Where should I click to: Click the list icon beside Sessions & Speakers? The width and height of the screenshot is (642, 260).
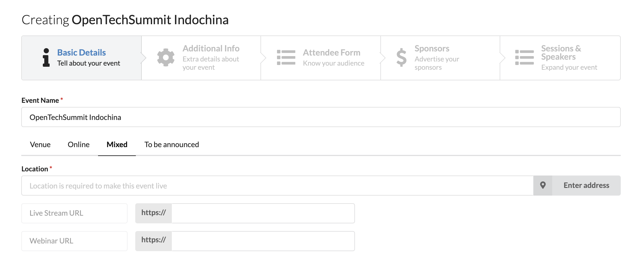pyautogui.click(x=524, y=58)
